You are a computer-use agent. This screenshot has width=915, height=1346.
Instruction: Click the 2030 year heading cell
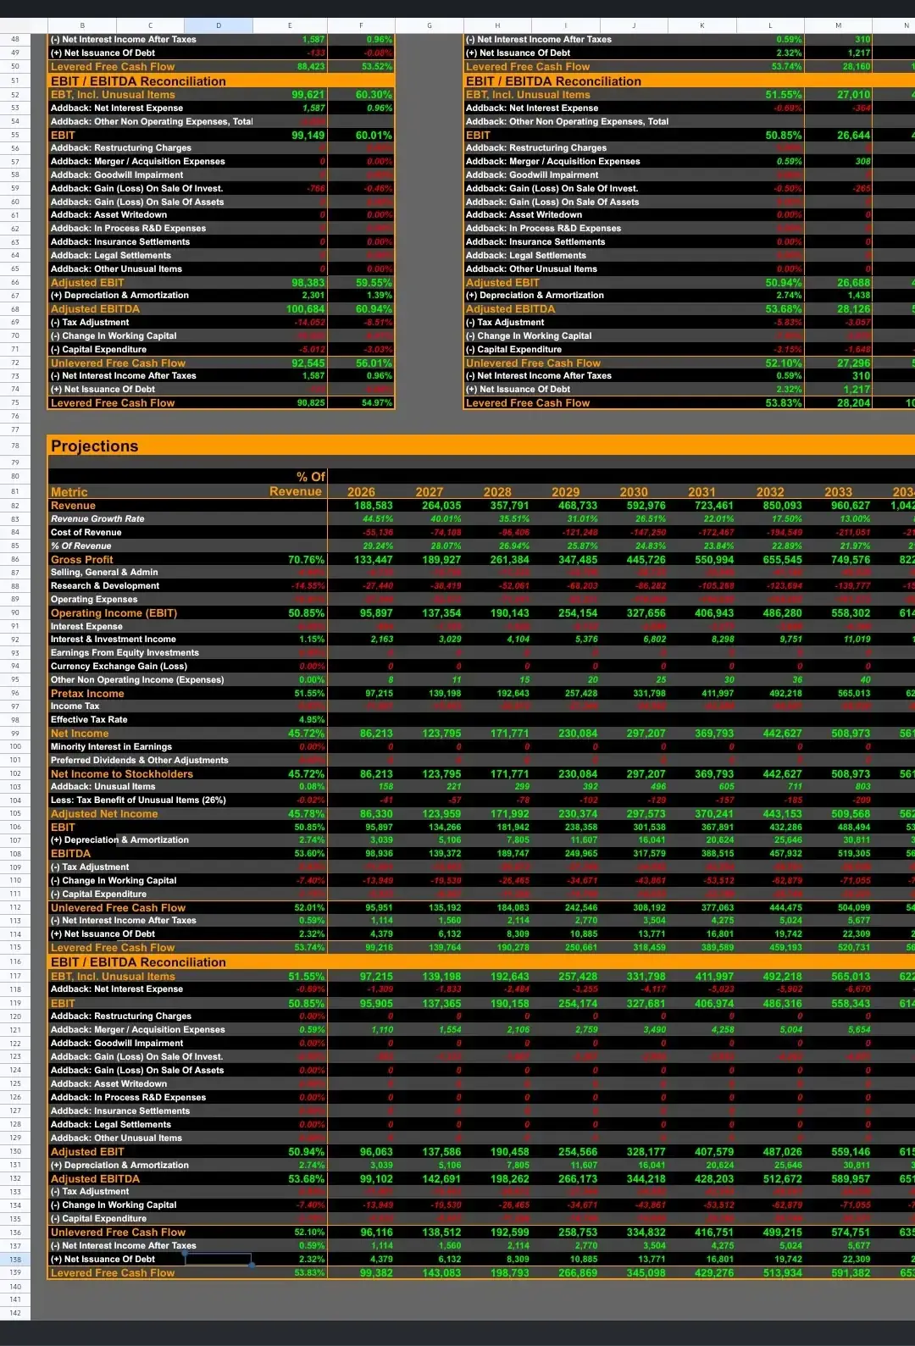(634, 492)
